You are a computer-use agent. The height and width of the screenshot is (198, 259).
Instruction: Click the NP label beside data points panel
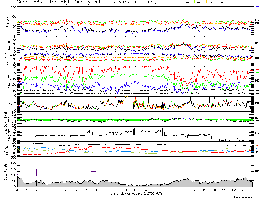click(257, 171)
